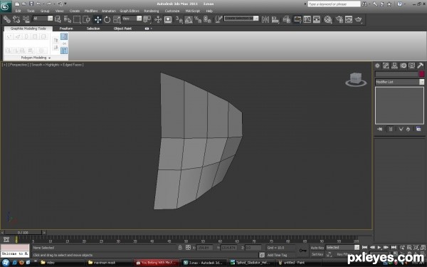
Task: Click the Auto Key button
Action: click(x=317, y=248)
